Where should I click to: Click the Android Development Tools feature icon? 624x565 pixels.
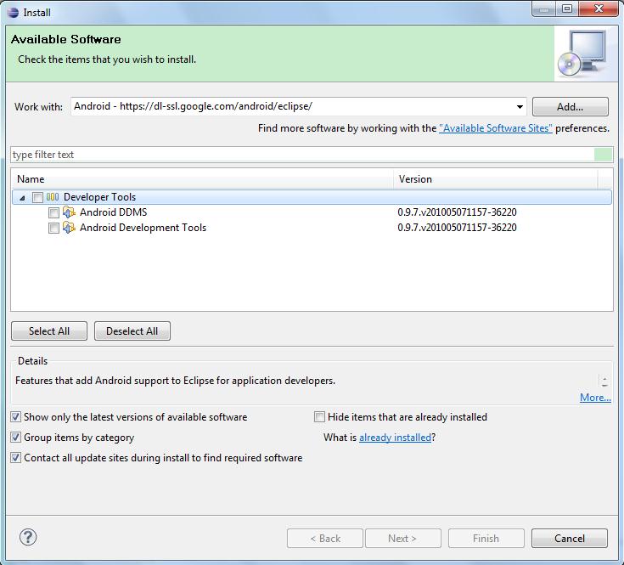tap(69, 228)
